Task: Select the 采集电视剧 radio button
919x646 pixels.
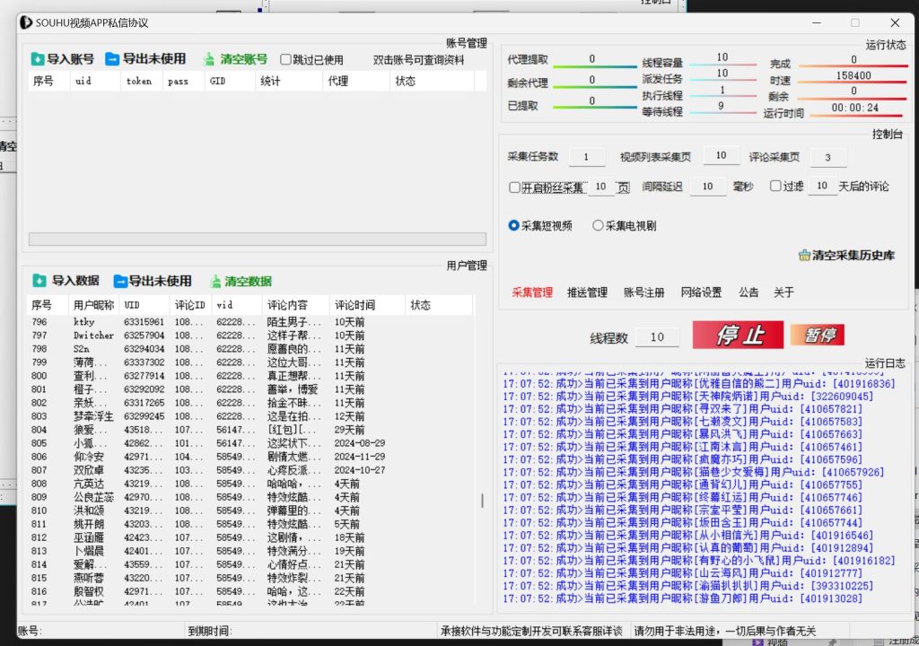Action: (x=598, y=226)
